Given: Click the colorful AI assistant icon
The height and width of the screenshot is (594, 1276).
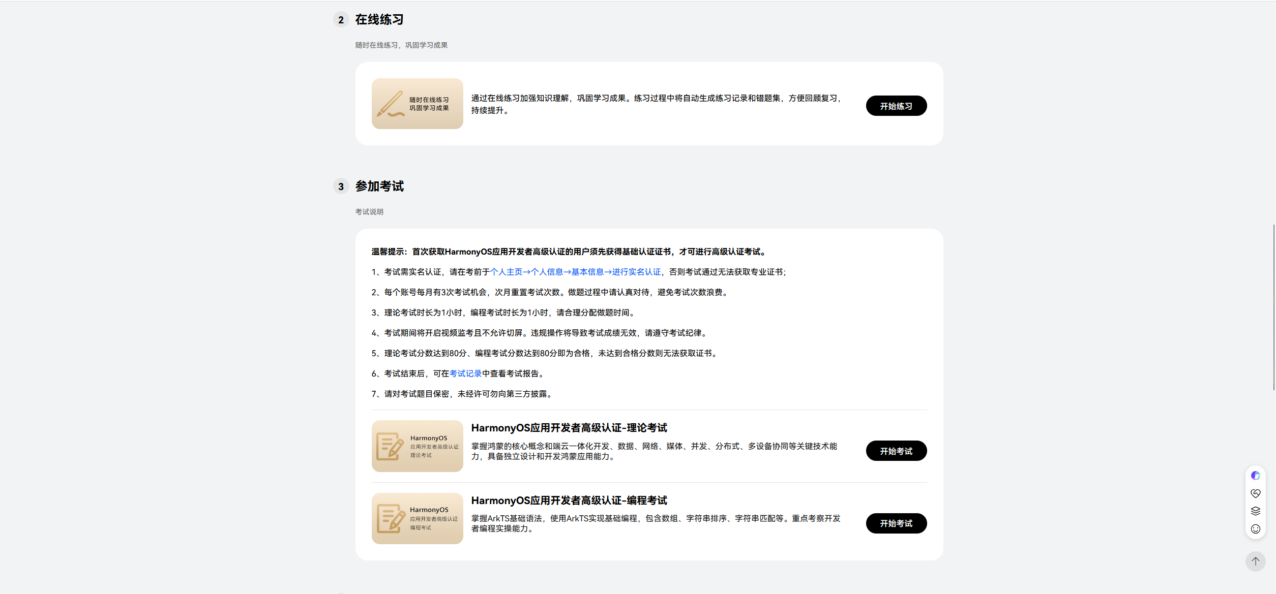Looking at the screenshot, I should pyautogui.click(x=1255, y=476).
